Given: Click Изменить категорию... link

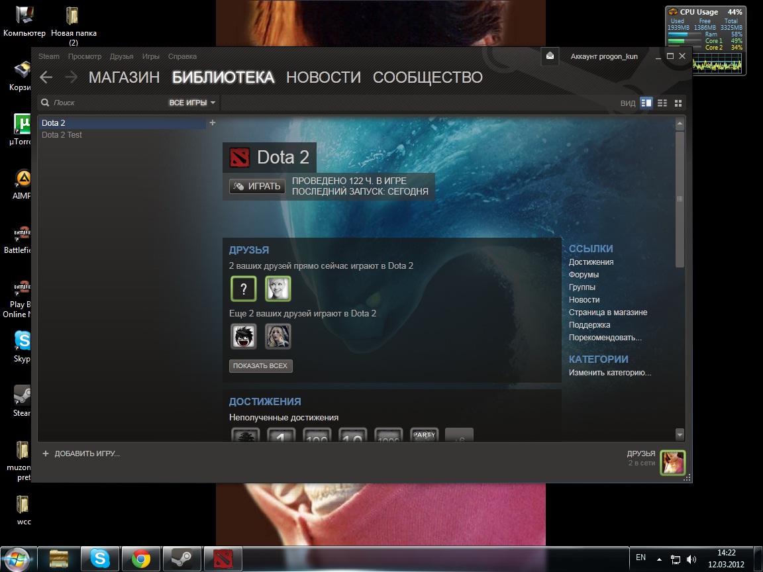Looking at the screenshot, I should coord(610,373).
